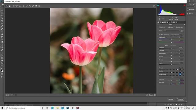
Task: Open the Presets panel tab
Action: 176,22
